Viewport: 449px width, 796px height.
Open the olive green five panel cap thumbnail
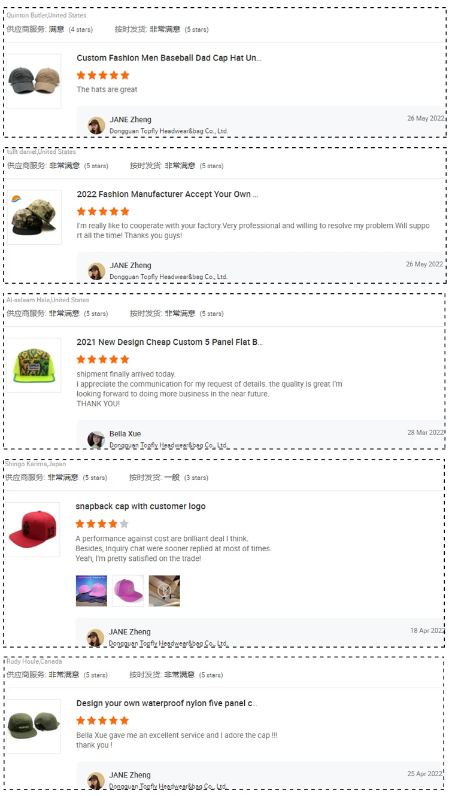pos(34,726)
